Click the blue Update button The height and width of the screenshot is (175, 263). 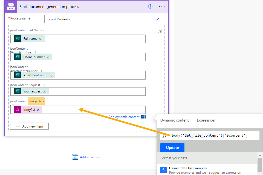(172, 148)
